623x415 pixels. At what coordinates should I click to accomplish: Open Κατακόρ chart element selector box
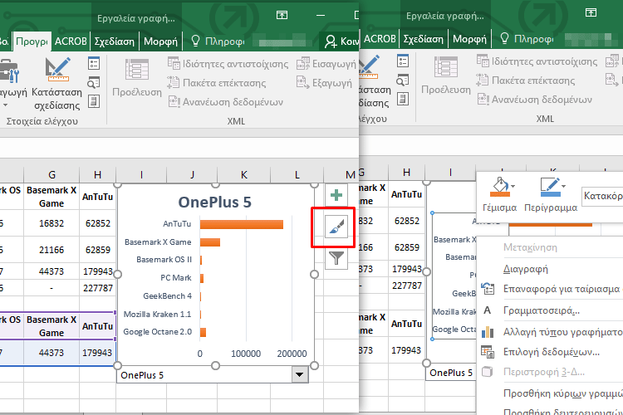pyautogui.click(x=602, y=196)
